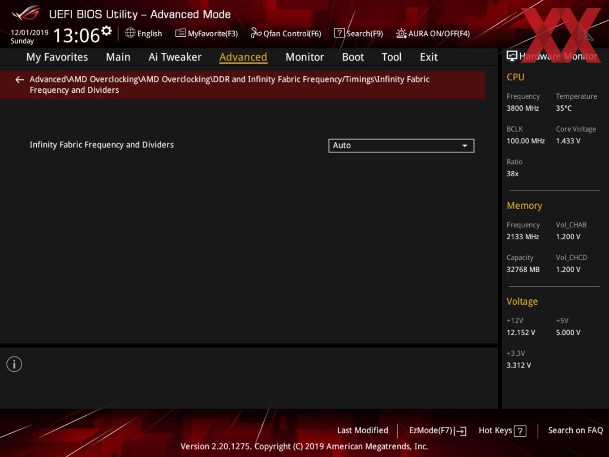Click the Hardware Monitor screen icon
Image resolution: width=609 pixels, height=457 pixels.
click(512, 56)
